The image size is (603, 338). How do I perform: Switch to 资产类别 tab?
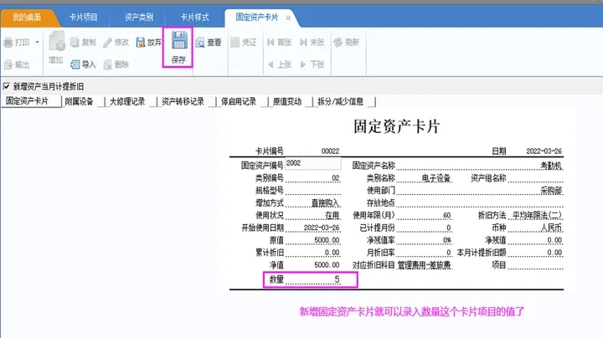tap(139, 18)
